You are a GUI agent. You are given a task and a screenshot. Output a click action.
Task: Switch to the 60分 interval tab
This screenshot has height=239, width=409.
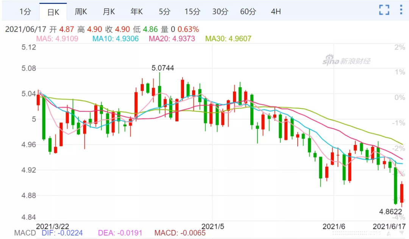(248, 11)
